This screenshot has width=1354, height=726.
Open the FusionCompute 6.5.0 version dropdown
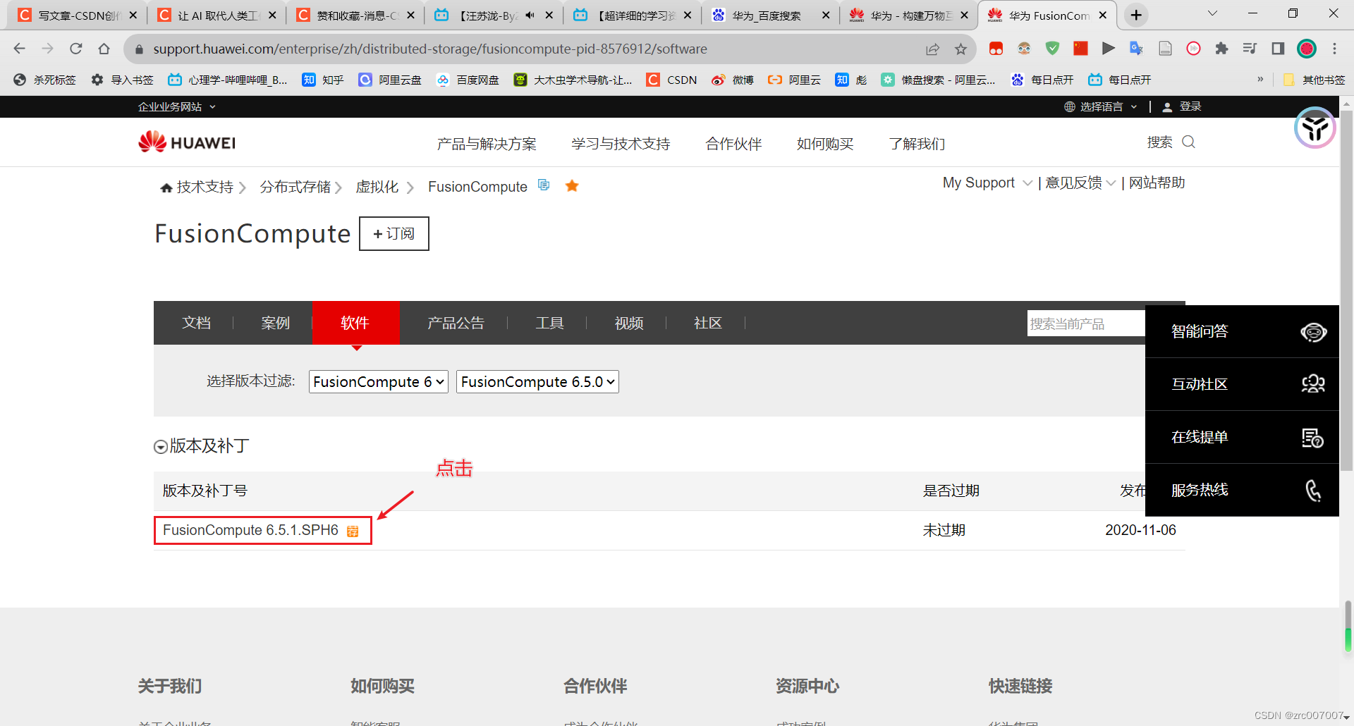537,382
